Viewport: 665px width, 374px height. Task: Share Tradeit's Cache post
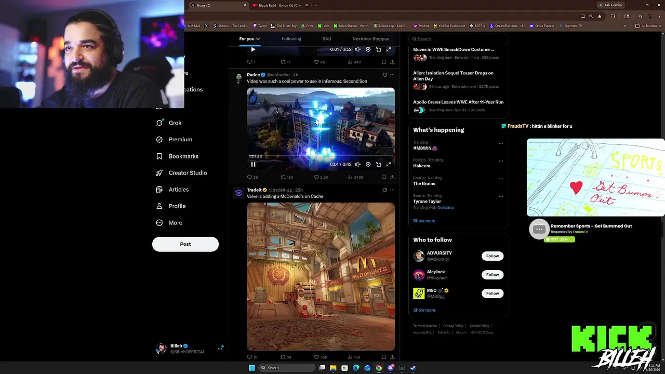click(x=392, y=357)
